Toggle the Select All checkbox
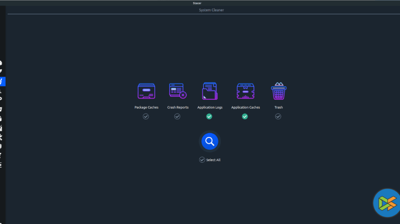Image resolution: width=400 pixels, height=224 pixels. click(202, 160)
